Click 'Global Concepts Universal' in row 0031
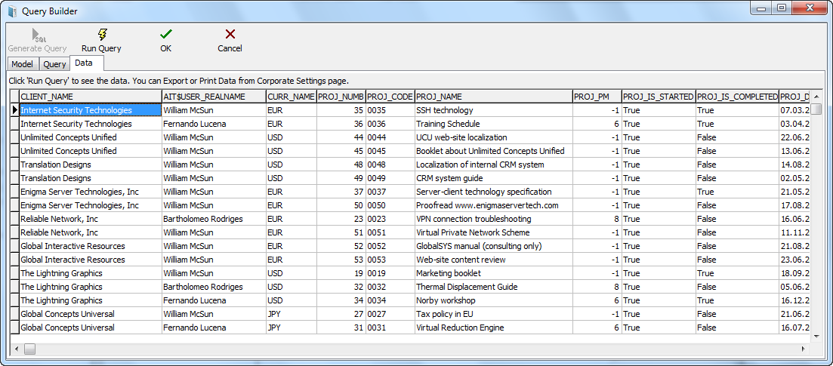The height and width of the screenshot is (366, 833). click(91, 328)
